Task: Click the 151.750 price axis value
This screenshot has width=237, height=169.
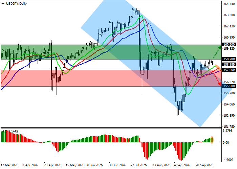Action: [x=229, y=127]
